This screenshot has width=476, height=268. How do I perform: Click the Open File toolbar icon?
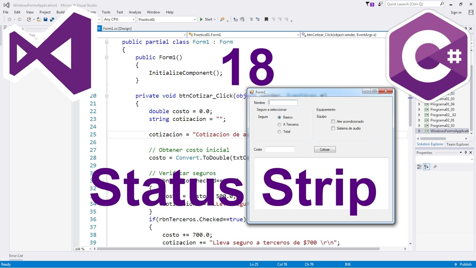click(39, 19)
